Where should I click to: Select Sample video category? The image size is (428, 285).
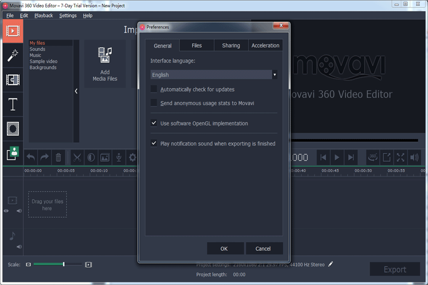[x=43, y=61]
